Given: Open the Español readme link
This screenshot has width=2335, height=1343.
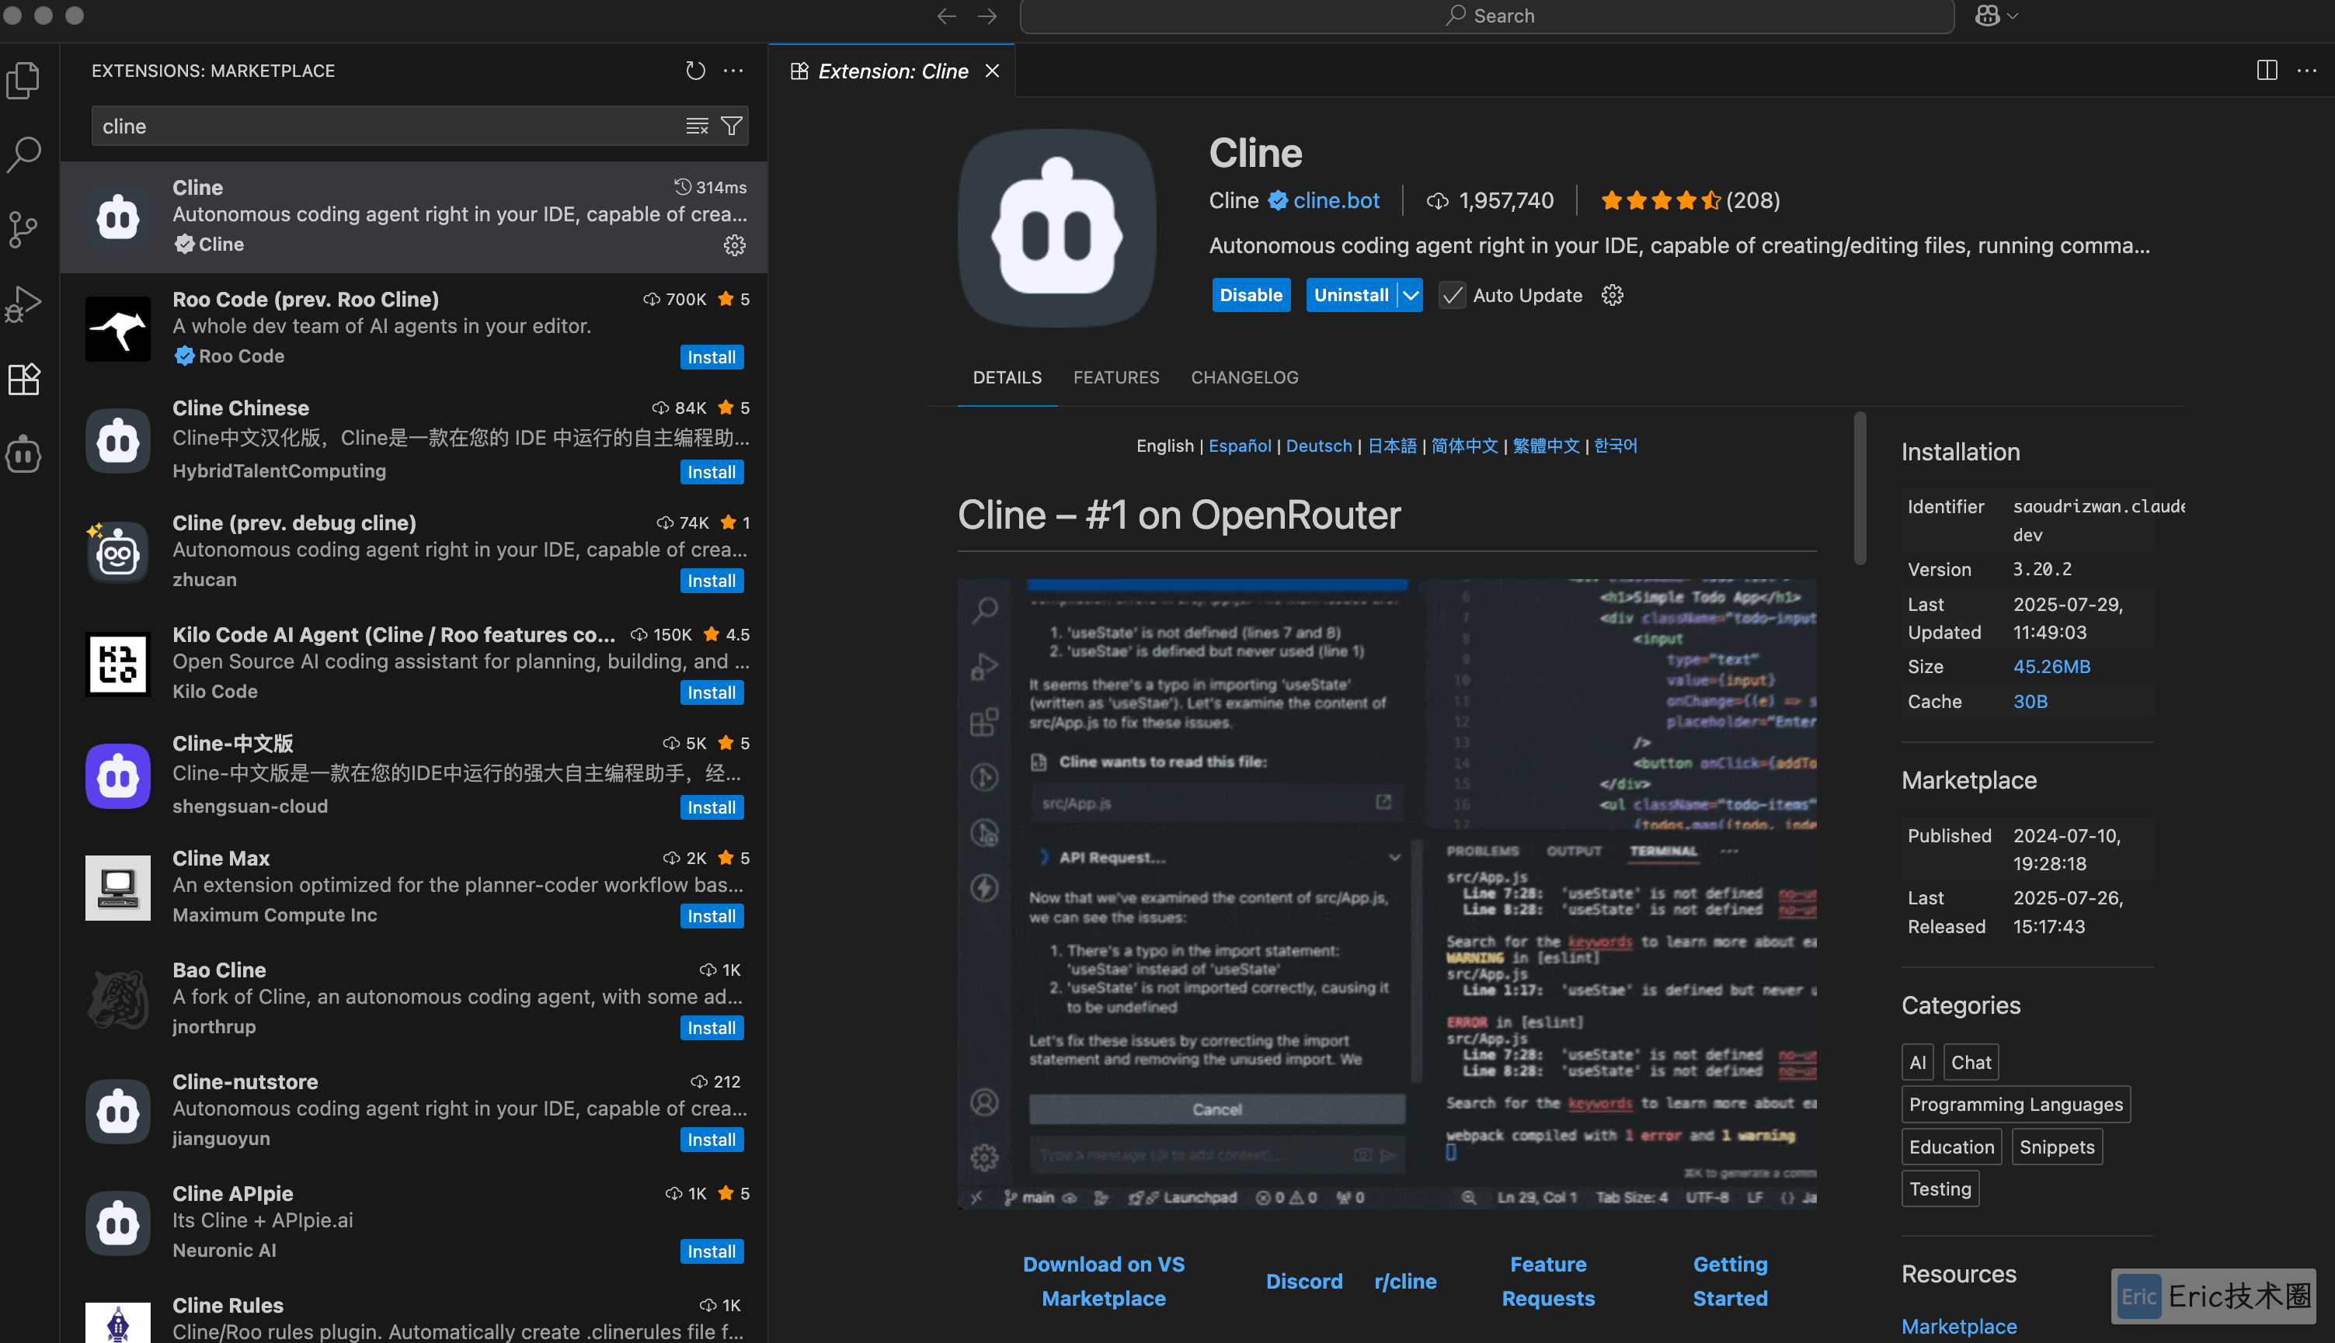Looking at the screenshot, I should point(1240,446).
